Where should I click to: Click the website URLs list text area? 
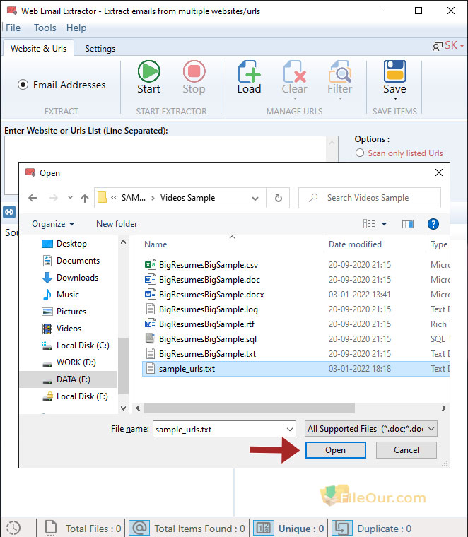[x=166, y=148]
